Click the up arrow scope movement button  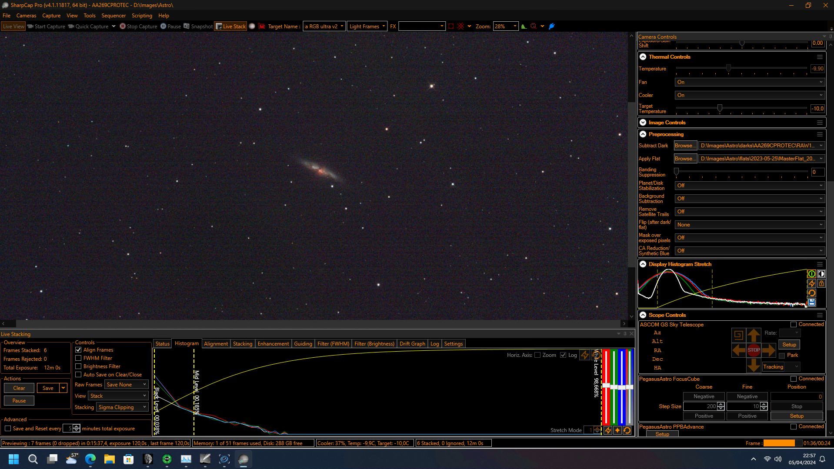click(754, 335)
